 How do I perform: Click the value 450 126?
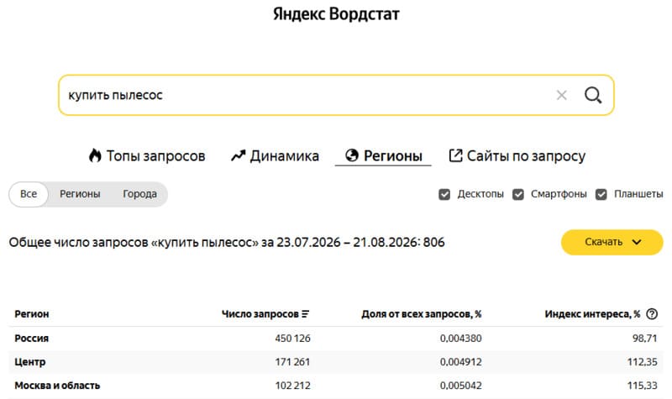(292, 339)
